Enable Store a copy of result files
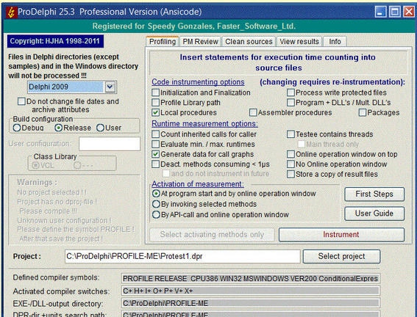Viewport: 417px width, 317px height. [x=291, y=175]
